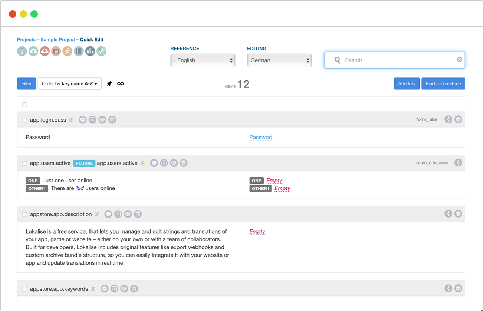Image resolution: width=484 pixels, height=311 pixels.
Task: Click the clipboard icon for appstore.app.description
Action: pos(118,214)
